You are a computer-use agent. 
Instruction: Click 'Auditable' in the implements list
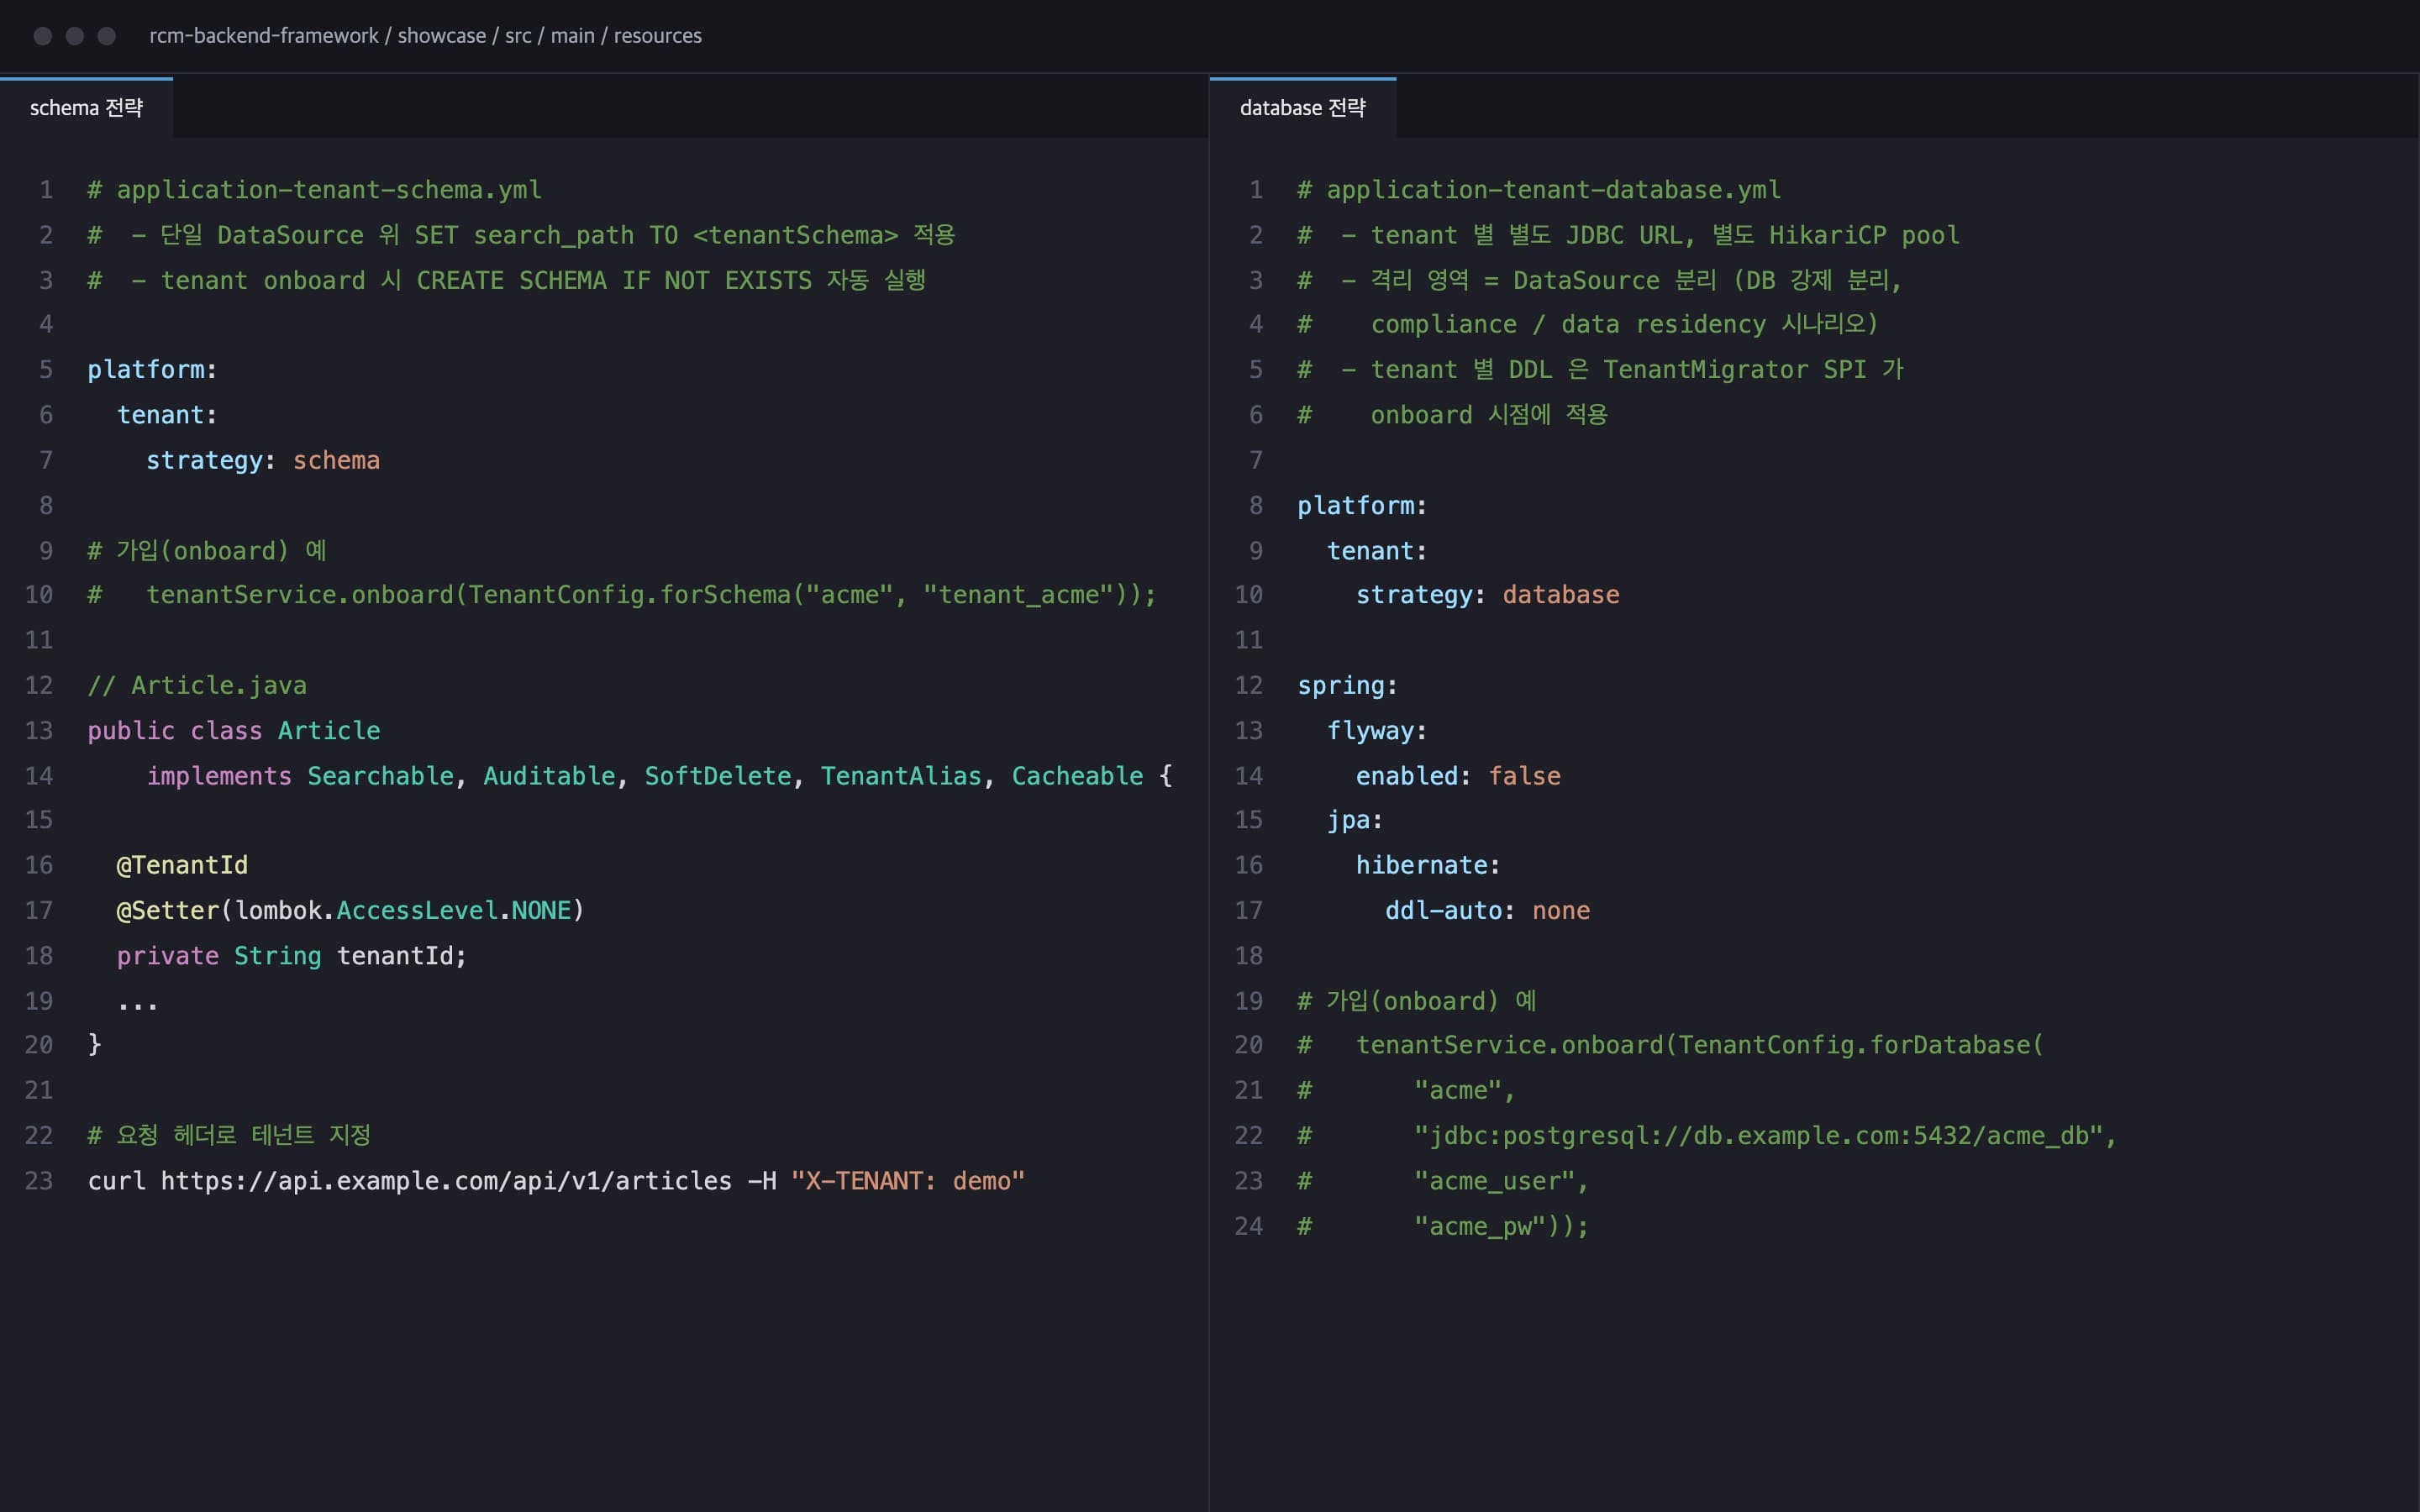(x=549, y=776)
